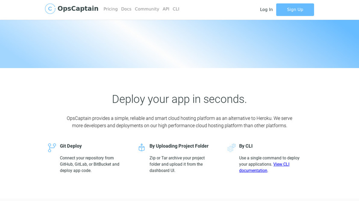Click the upload project folder box icon
Image resolution: width=359 pixels, height=201 pixels.
(x=141, y=147)
